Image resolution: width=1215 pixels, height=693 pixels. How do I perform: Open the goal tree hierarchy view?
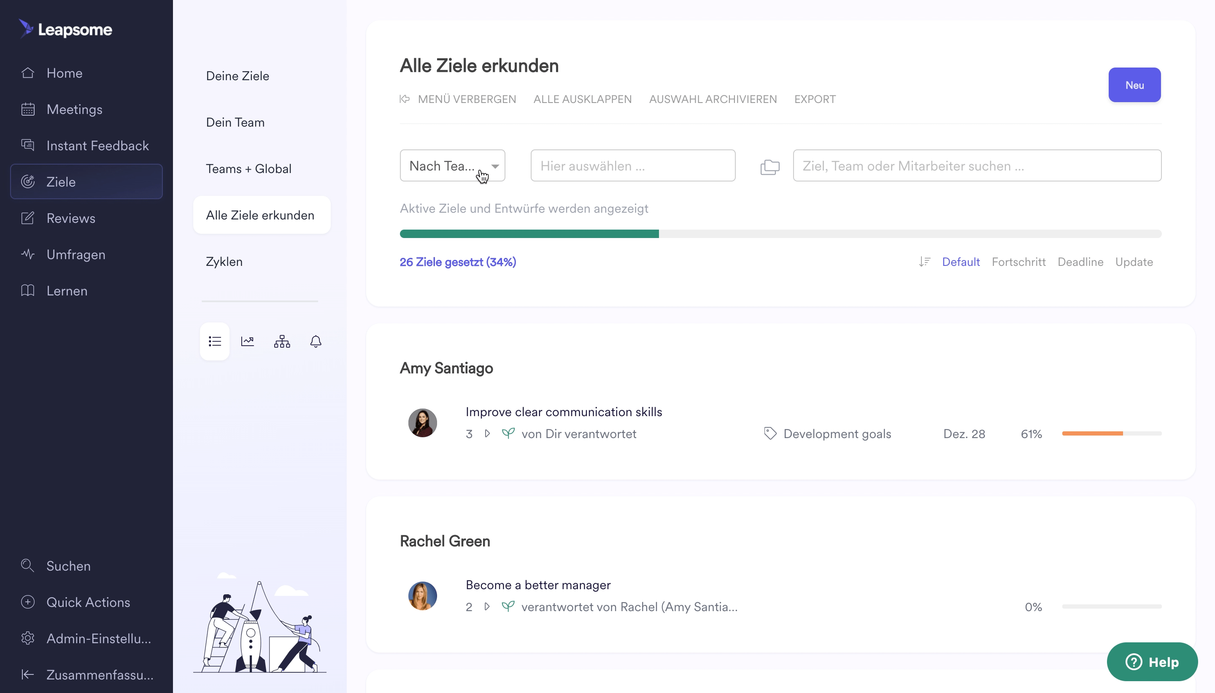pyautogui.click(x=282, y=341)
